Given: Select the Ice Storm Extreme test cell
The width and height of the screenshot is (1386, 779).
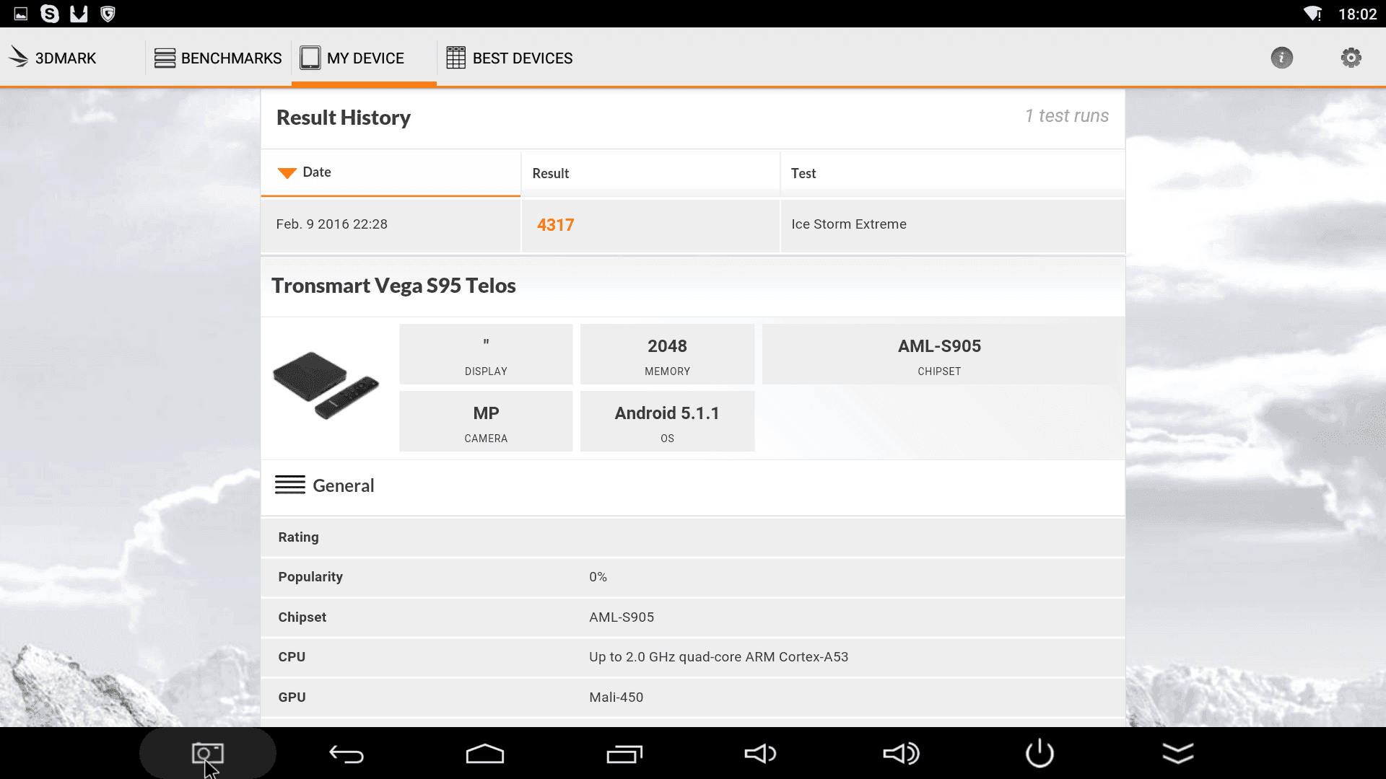Looking at the screenshot, I should tap(952, 225).
